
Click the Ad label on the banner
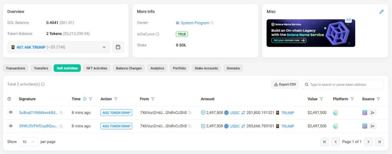tap(348, 20)
